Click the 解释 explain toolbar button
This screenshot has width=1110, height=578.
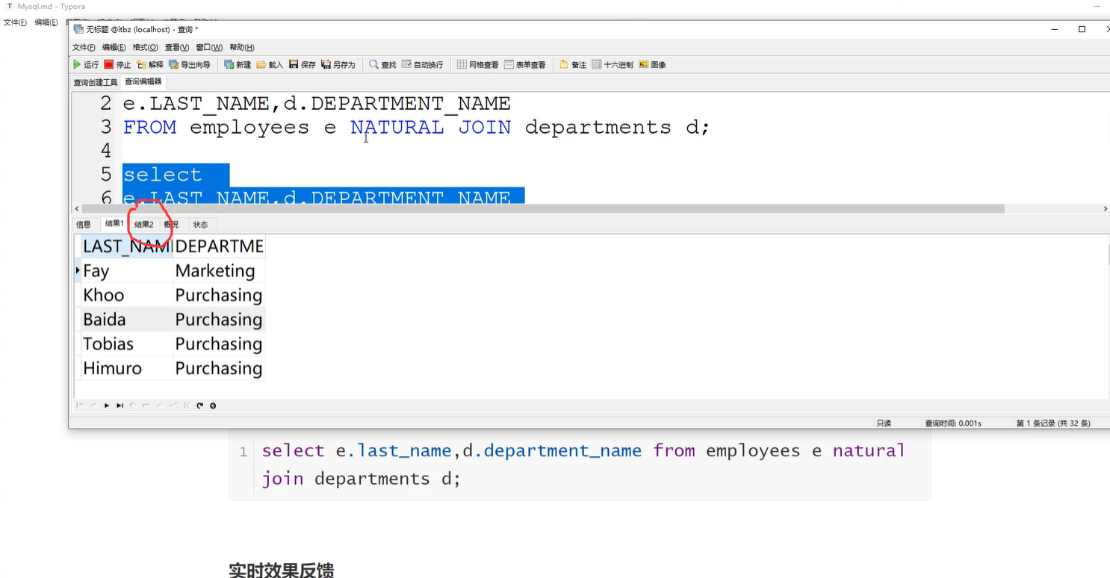pos(150,65)
